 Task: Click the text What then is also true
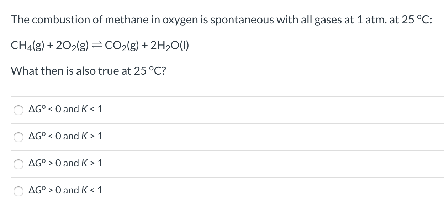click(x=88, y=71)
